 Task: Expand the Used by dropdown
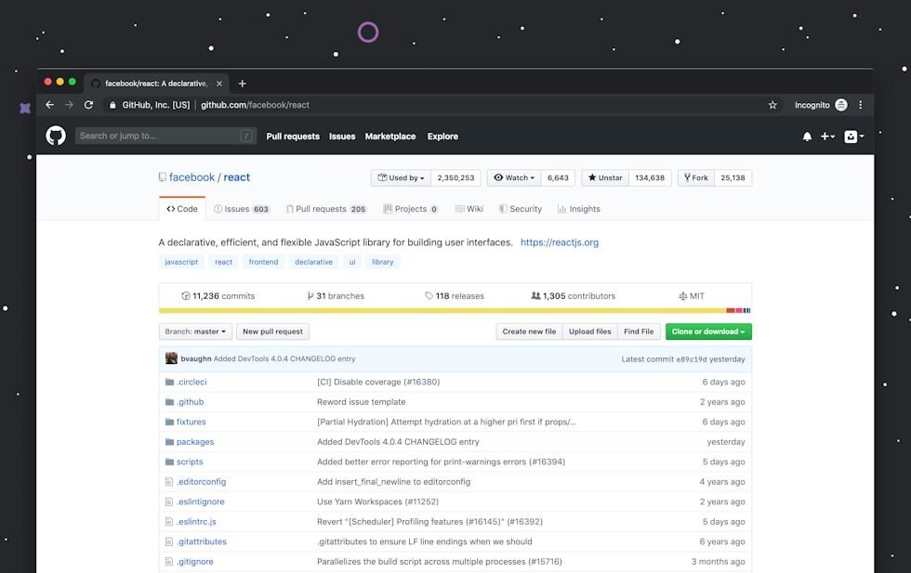[401, 177]
